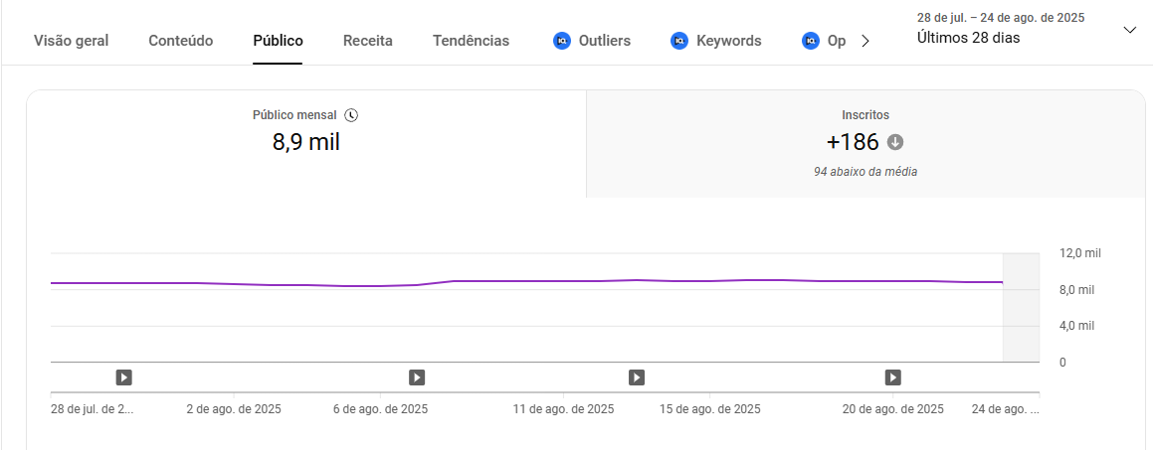The height and width of the screenshot is (450, 1153).
Task: Click the vidIQ icon beside truncated Op tab
Action: coord(810,41)
